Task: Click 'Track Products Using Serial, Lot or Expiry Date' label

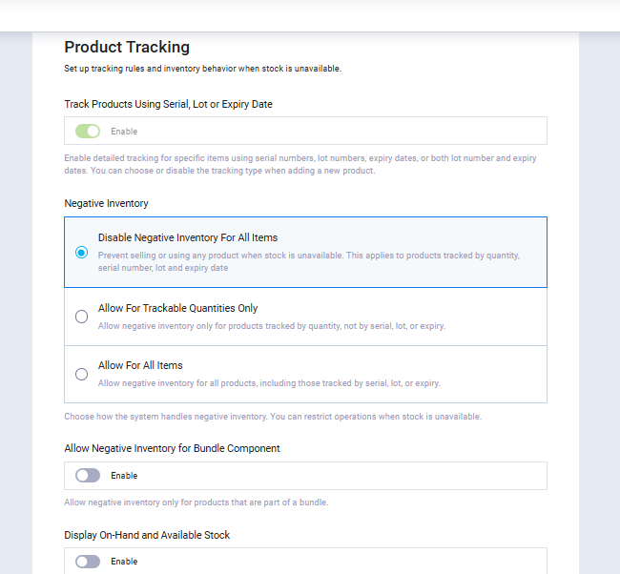Action: (x=168, y=104)
